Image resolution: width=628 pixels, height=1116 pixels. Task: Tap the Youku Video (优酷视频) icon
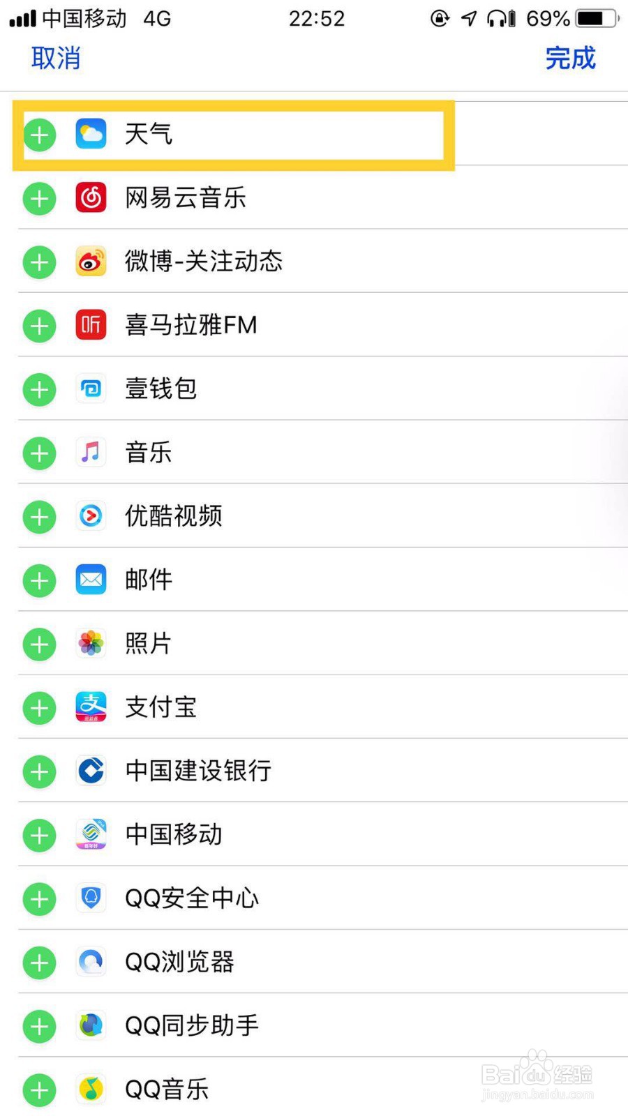(91, 516)
